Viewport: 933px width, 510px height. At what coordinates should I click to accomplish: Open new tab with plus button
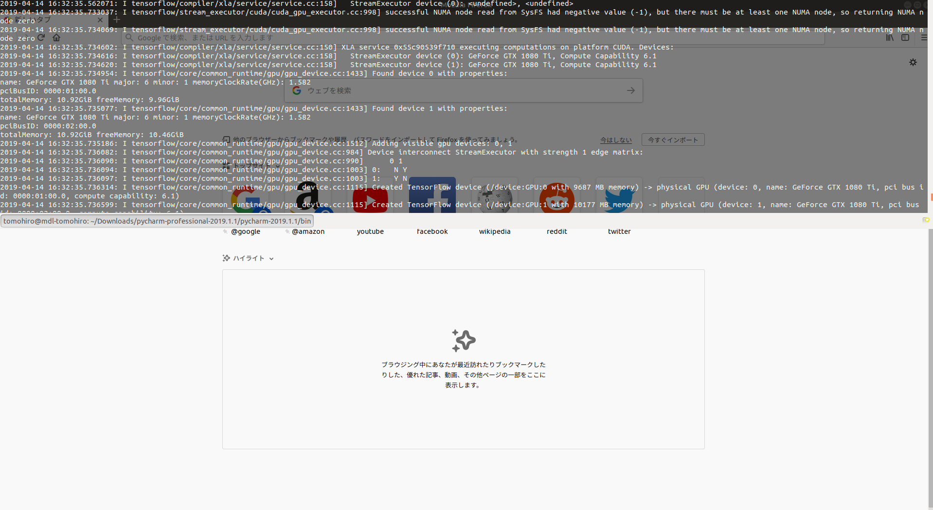(x=116, y=20)
